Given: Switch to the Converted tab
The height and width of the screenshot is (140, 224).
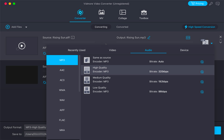Looking at the screenshot, I should point(122,27).
